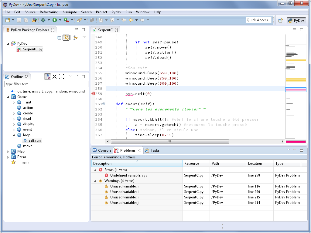Screen dimensions: 311x233
Task: Click the grey Python logo toolbar icon
Action: tap(92, 20)
